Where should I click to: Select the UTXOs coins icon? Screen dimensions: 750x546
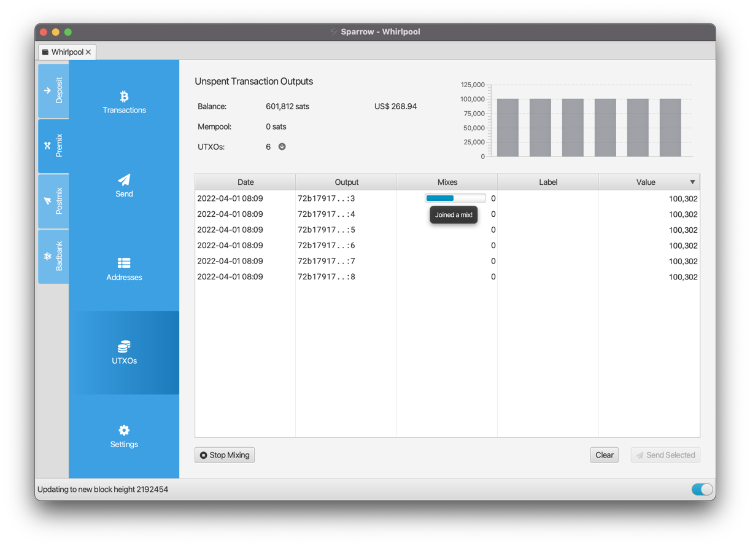[x=124, y=346]
